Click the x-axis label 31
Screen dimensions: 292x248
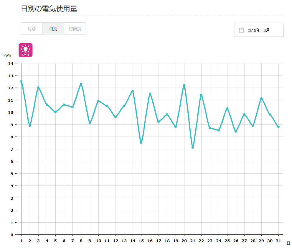[278, 241]
